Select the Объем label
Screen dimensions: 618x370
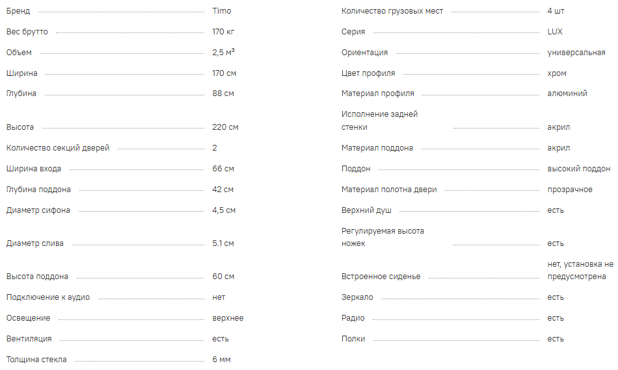tap(19, 53)
